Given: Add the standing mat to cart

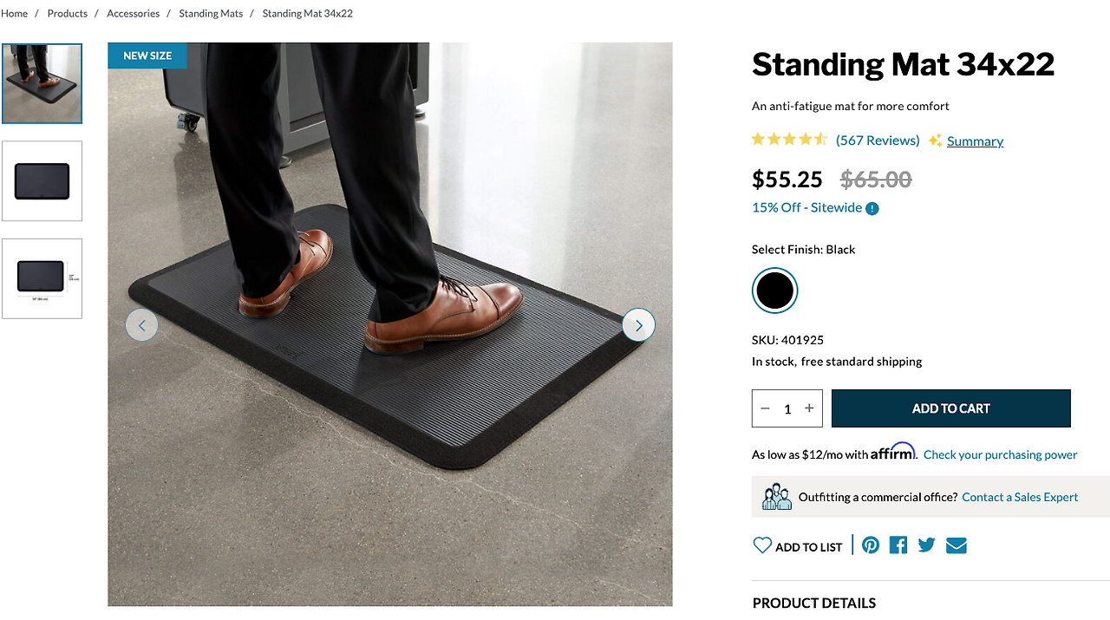Looking at the screenshot, I should [x=951, y=408].
